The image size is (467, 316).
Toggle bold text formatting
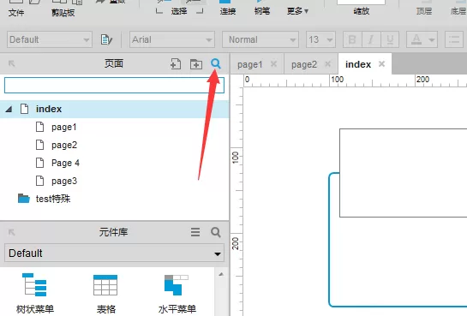352,39
